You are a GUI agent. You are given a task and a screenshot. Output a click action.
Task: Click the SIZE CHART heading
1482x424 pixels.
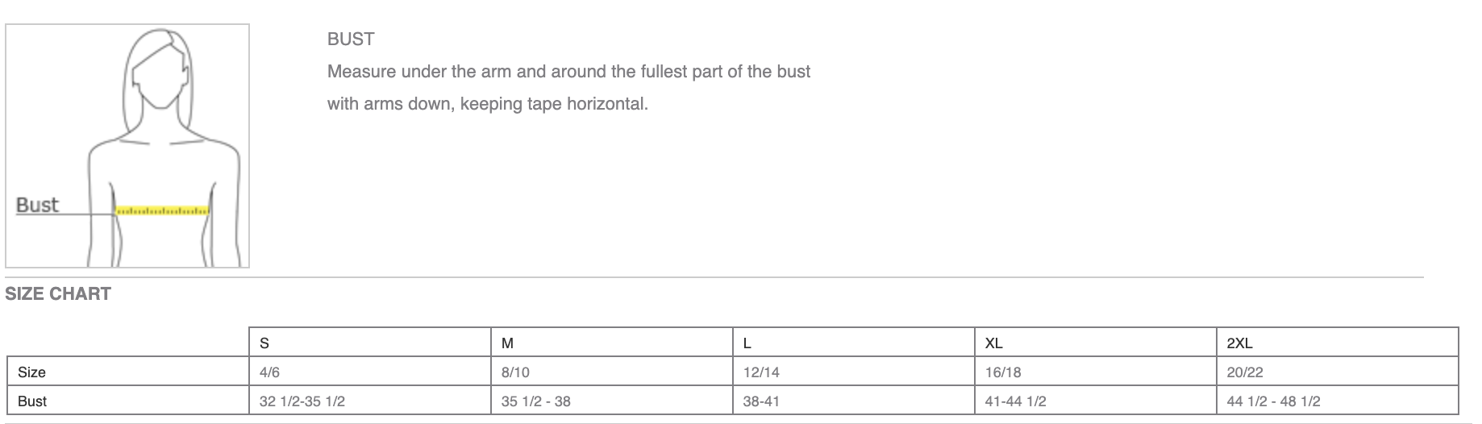coord(58,293)
